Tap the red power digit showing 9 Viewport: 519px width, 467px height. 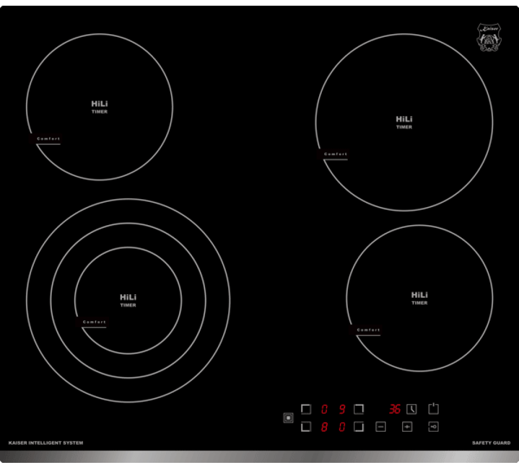342,409
